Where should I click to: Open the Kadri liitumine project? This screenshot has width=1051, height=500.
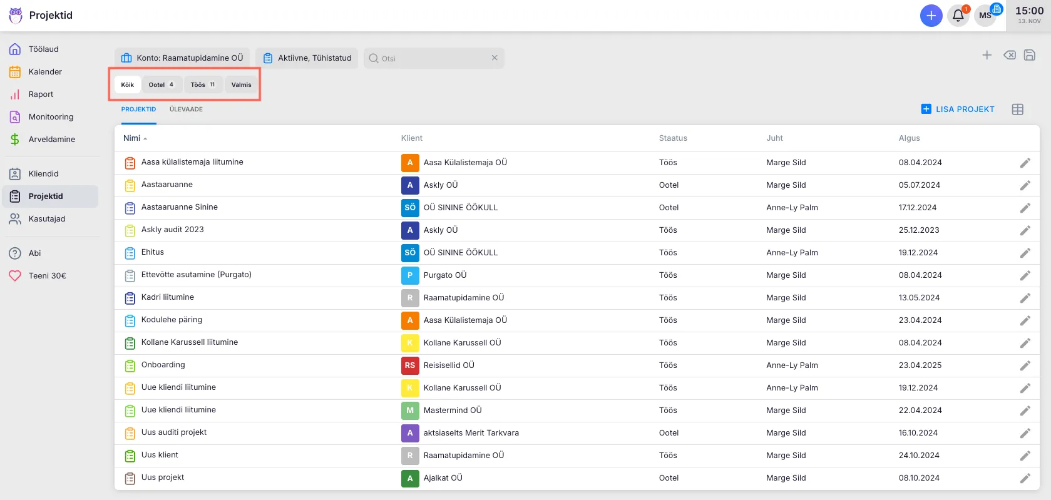168,297
